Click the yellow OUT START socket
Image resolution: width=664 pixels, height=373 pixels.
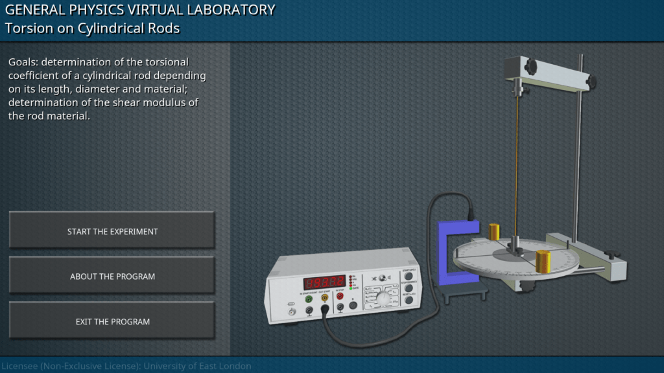[324, 297]
